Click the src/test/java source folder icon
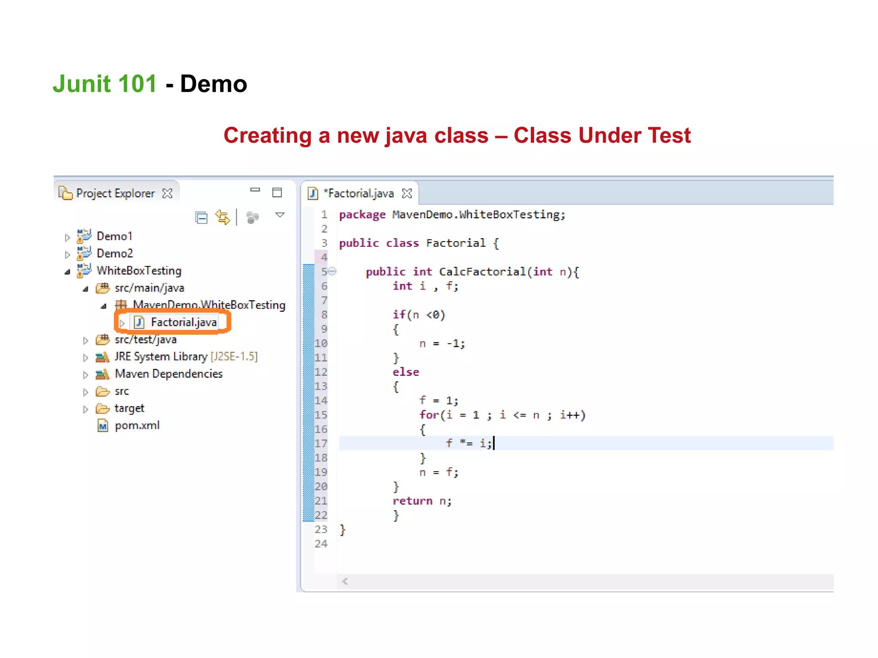This screenshot has width=878, height=658. (x=102, y=340)
